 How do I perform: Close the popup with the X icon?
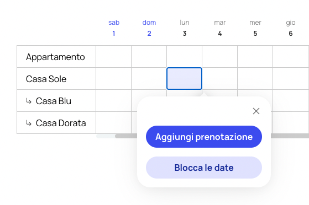256,111
